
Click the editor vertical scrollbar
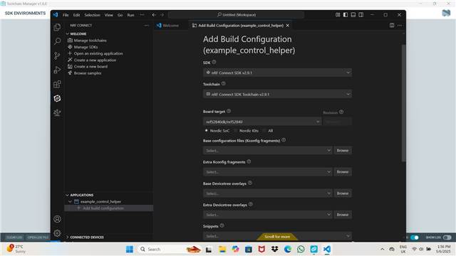pos(403,103)
